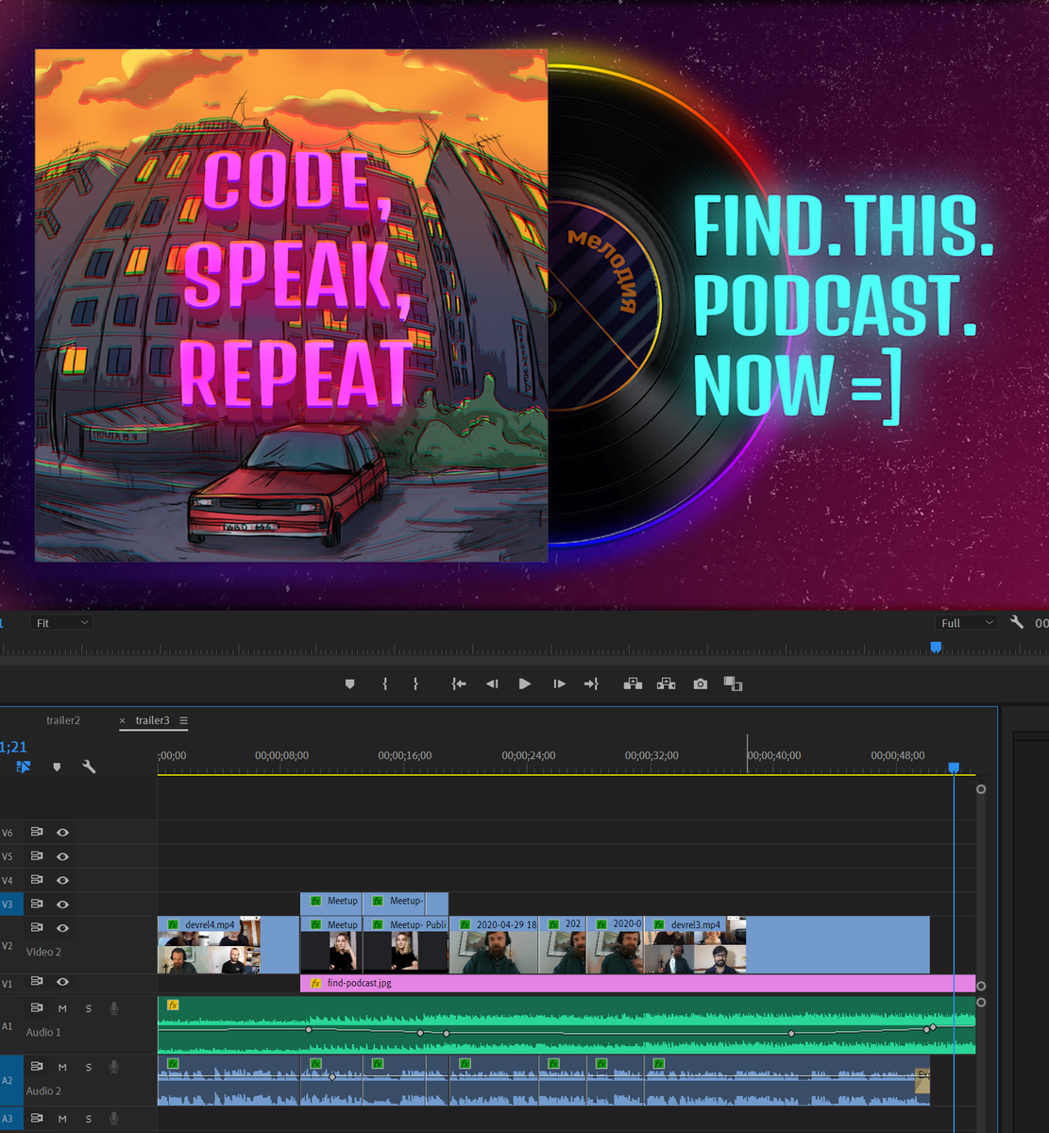Open program monitor settings wrench
Image resolution: width=1049 pixels, height=1133 pixels.
(x=1017, y=622)
